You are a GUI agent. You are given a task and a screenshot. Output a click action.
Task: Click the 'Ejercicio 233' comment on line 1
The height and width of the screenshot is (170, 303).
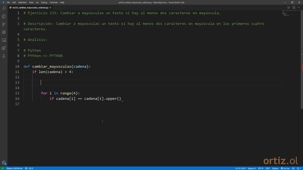[43, 13]
